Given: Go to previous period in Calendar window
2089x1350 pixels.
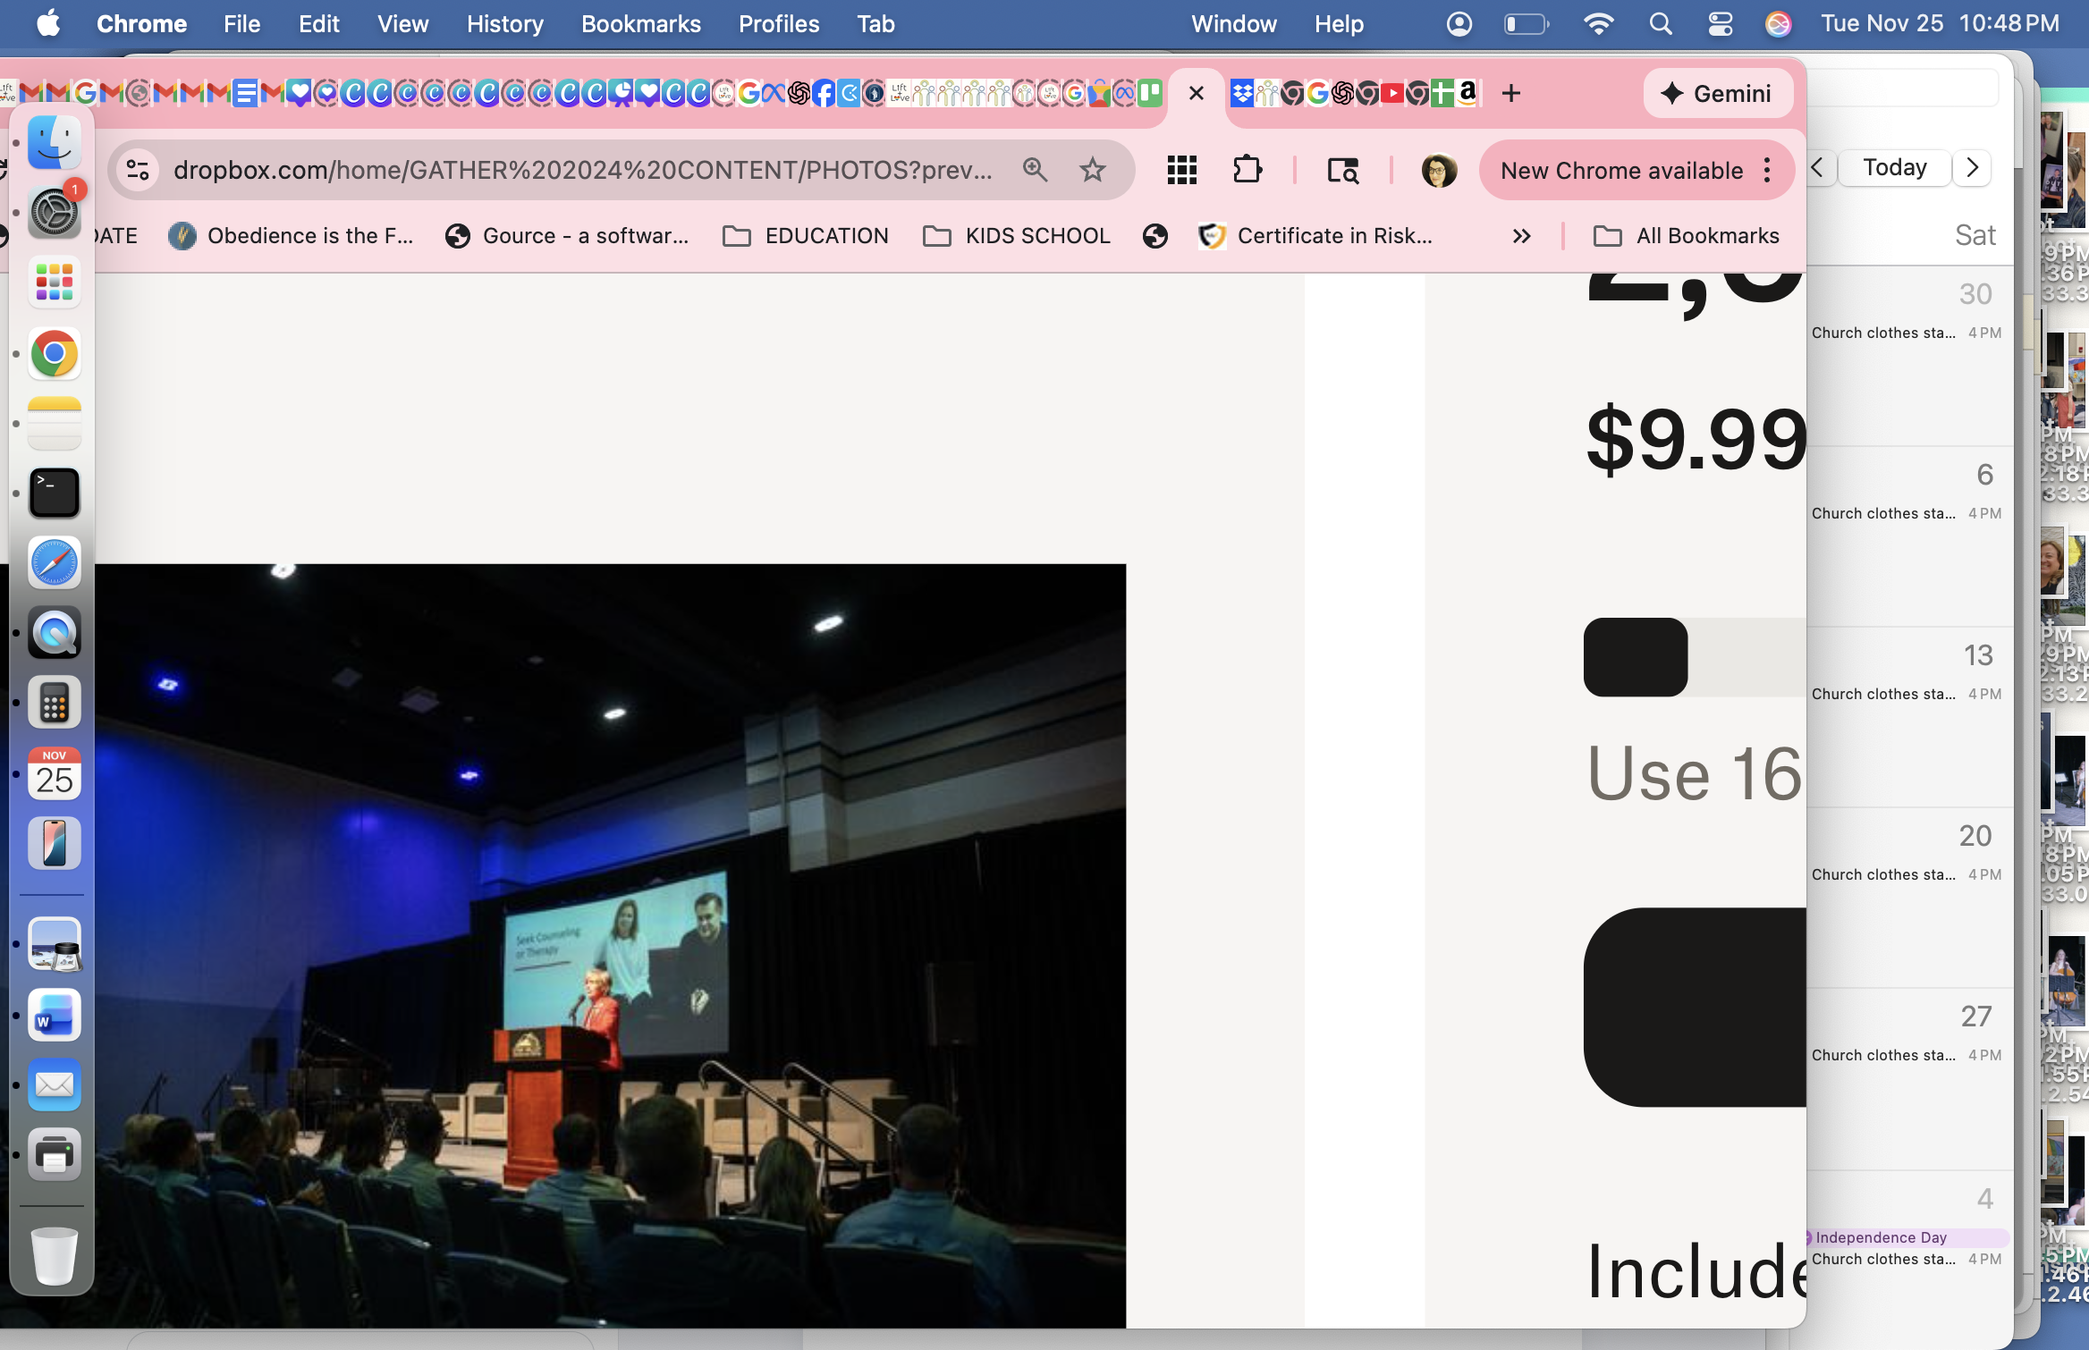Looking at the screenshot, I should [1818, 168].
